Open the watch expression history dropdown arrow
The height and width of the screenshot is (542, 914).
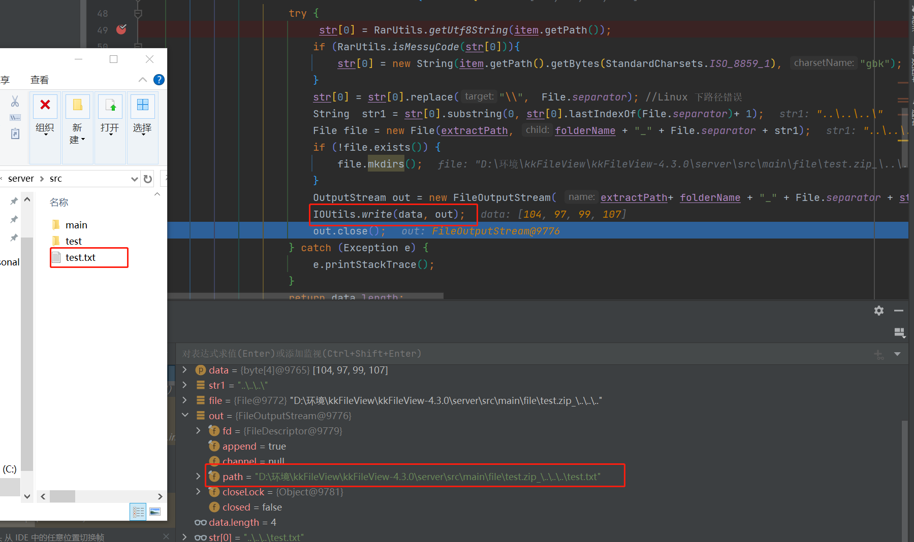coord(897,354)
